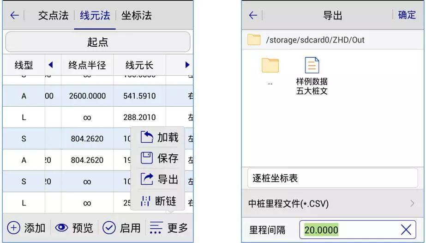Select the row with L and 288.2010
Image resolution: width=426 pixels, height=243 pixels.
(98, 117)
